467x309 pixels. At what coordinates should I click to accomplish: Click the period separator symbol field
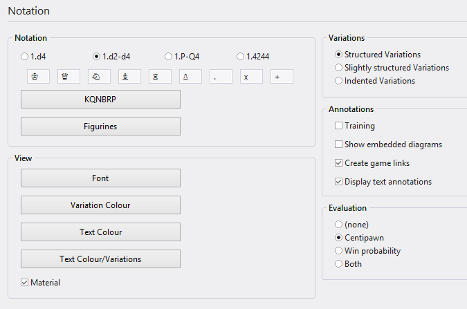click(x=221, y=77)
